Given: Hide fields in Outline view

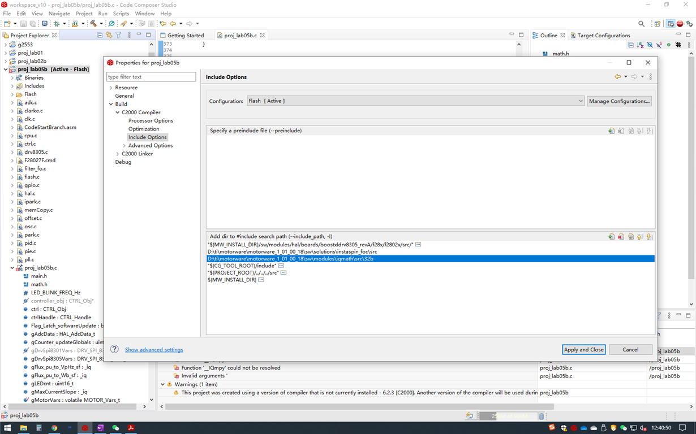Looking at the screenshot, I should tap(650, 45).
